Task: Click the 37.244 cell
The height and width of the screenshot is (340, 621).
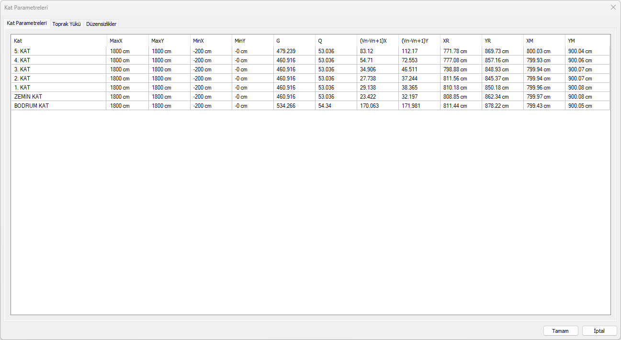Action: (419, 79)
